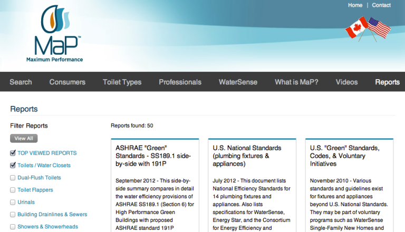Click the Home link at top
Viewport: 405px width, 232px height.
(355, 5)
